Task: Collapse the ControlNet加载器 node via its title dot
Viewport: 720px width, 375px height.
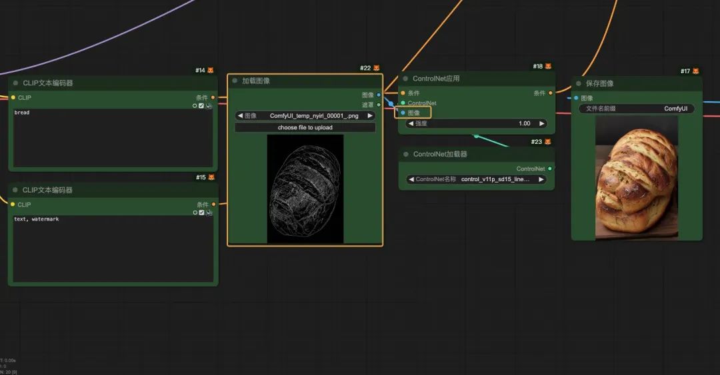Action: point(406,155)
